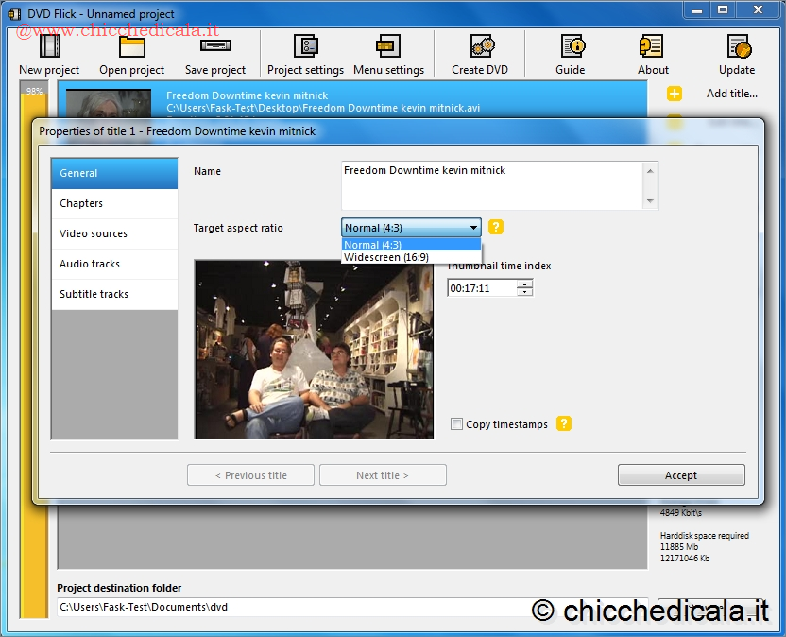Click the Update toolbar icon
The width and height of the screenshot is (786, 637).
click(x=737, y=47)
